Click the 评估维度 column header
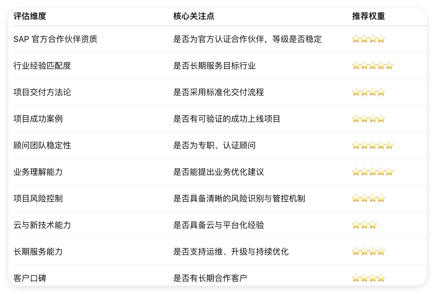The image size is (435, 294). tap(30, 16)
